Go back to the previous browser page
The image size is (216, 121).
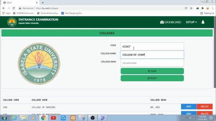4,8
